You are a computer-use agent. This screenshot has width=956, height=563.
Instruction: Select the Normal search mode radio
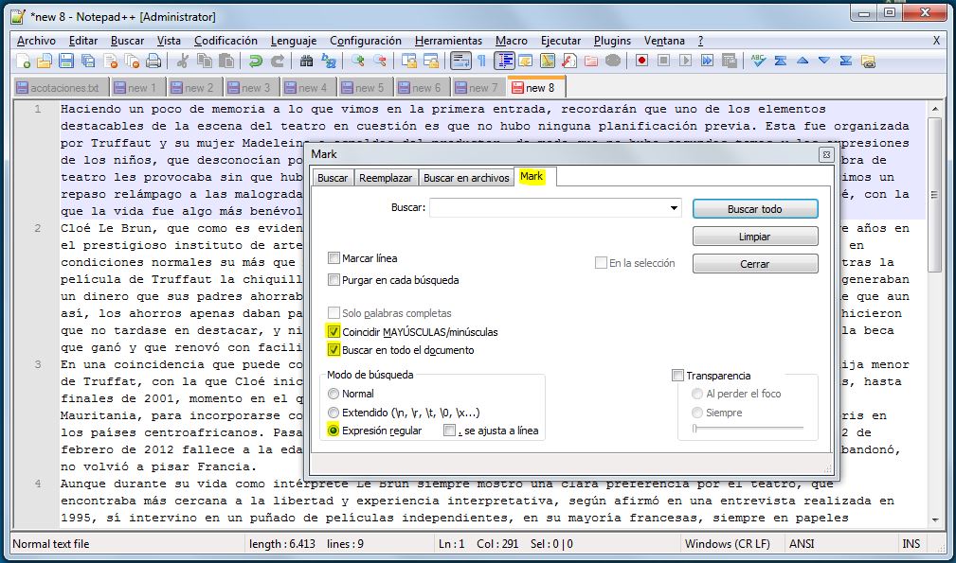click(334, 394)
